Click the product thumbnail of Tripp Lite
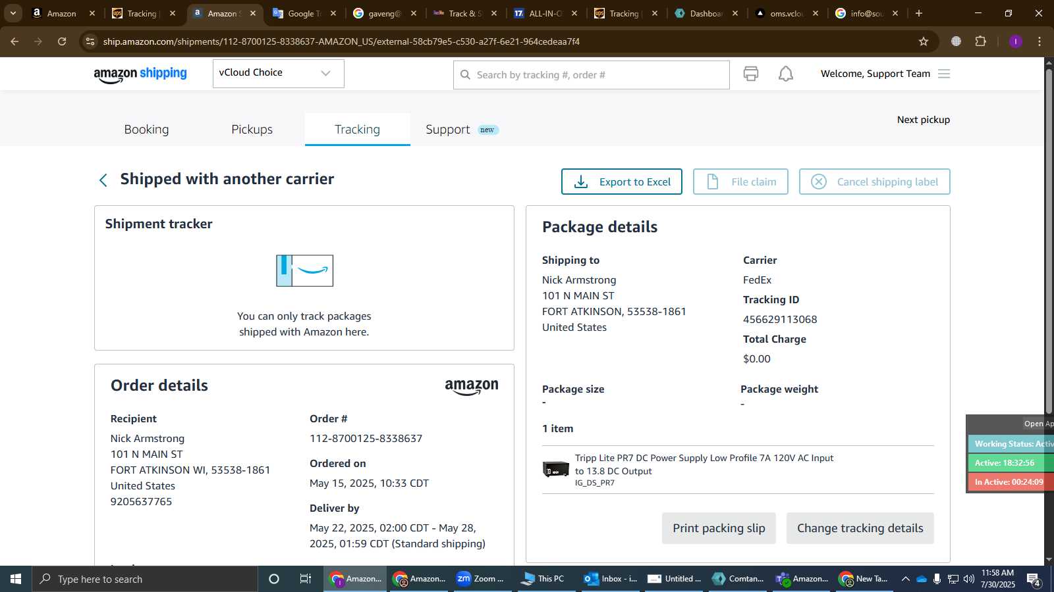1054x592 pixels. pyautogui.click(x=556, y=470)
